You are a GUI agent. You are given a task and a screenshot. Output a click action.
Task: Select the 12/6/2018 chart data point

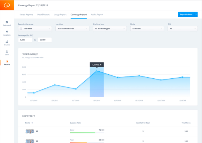pyautogui.click(x=55, y=85)
